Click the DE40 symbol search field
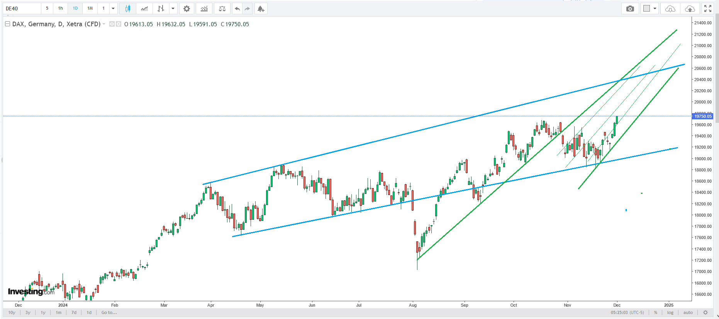This screenshot has height=319, width=719. pos(22,8)
